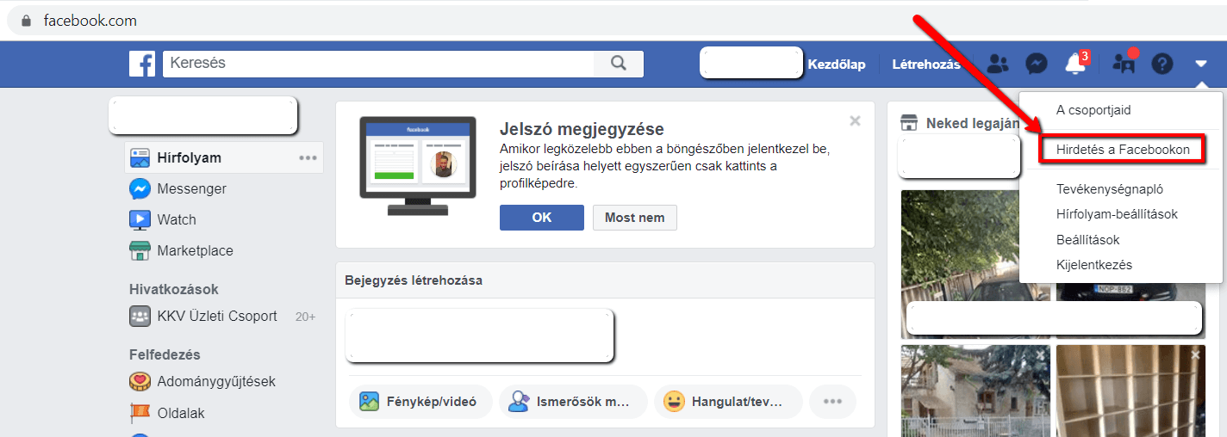Open the notifications bell icon
This screenshot has width=1227, height=437.
coord(1074,64)
